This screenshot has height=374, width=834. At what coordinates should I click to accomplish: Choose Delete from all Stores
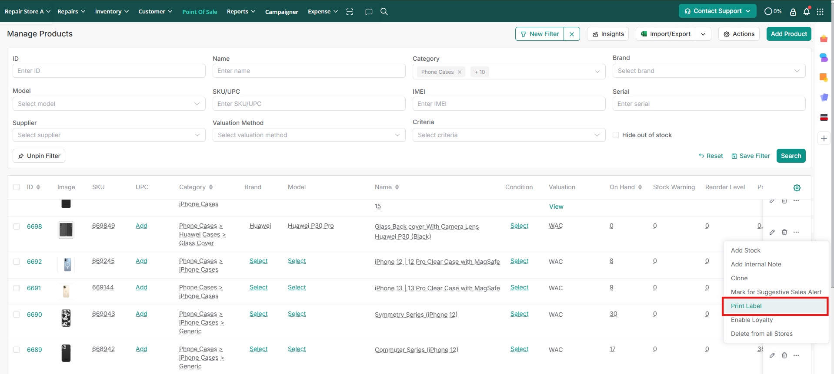pyautogui.click(x=775, y=334)
